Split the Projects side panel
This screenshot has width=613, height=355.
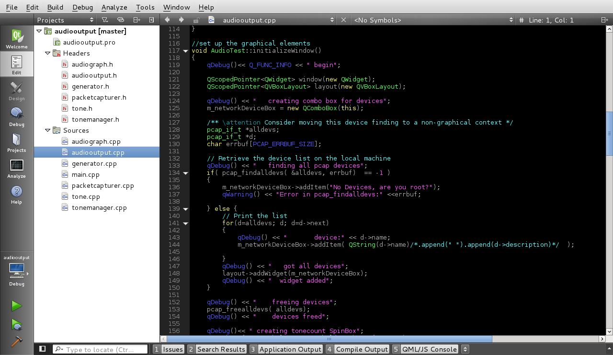click(136, 20)
